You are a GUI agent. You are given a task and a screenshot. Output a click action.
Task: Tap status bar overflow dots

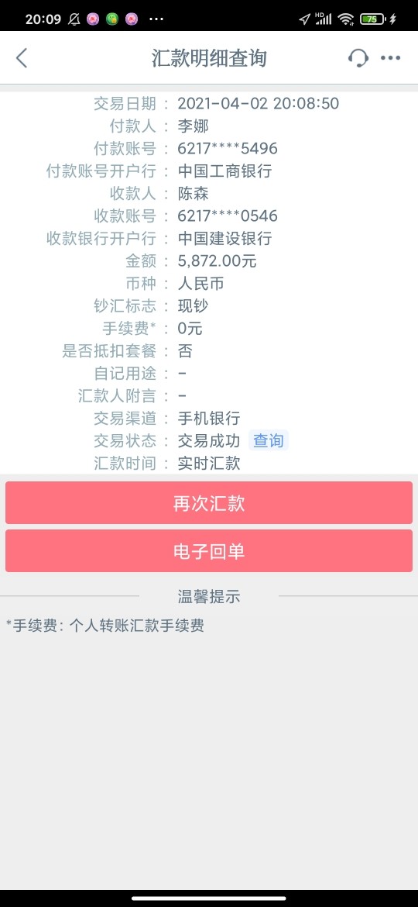tap(156, 19)
